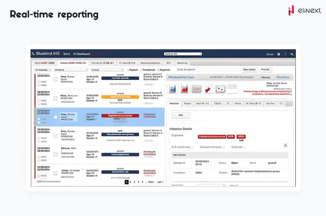The image size is (326, 216).
Task: Open settings gear in top bar
Action: (x=278, y=54)
